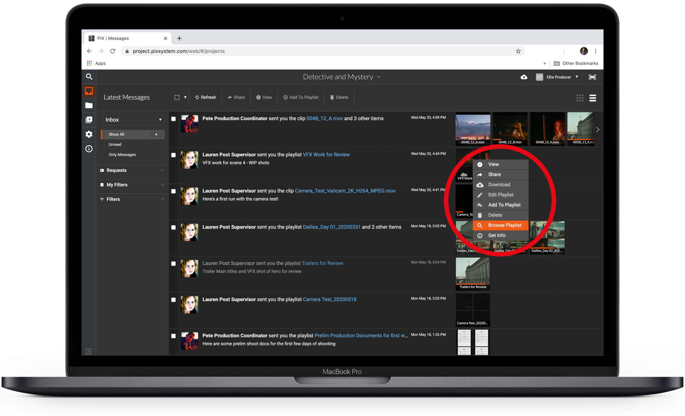This screenshot has height=416, width=685.
Task: Switch to grid view layout icon
Action: tap(580, 98)
